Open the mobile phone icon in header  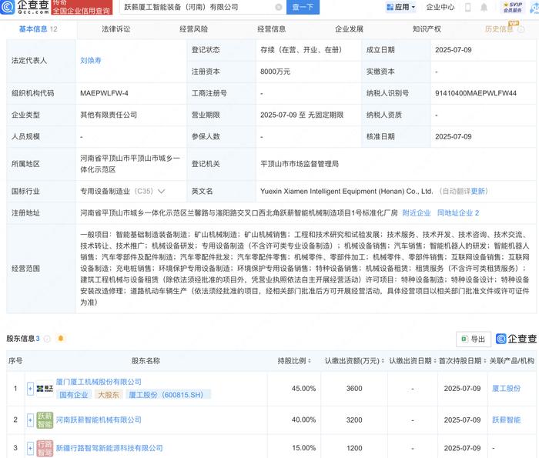click(x=468, y=7)
